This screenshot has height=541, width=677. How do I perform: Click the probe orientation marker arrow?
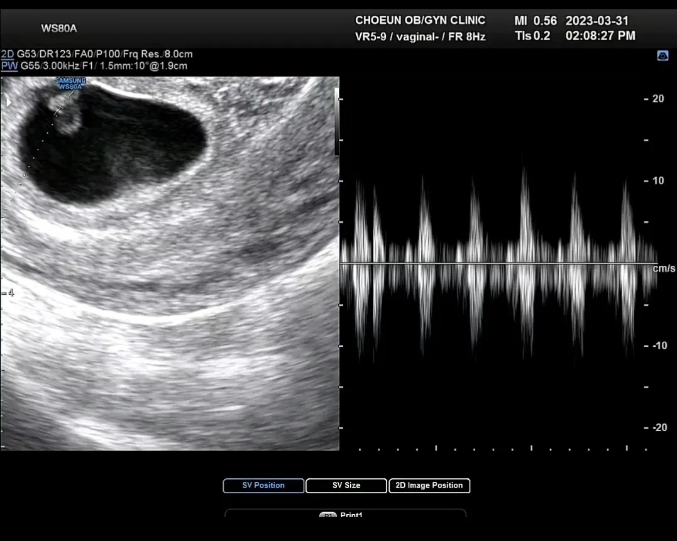tap(8, 102)
